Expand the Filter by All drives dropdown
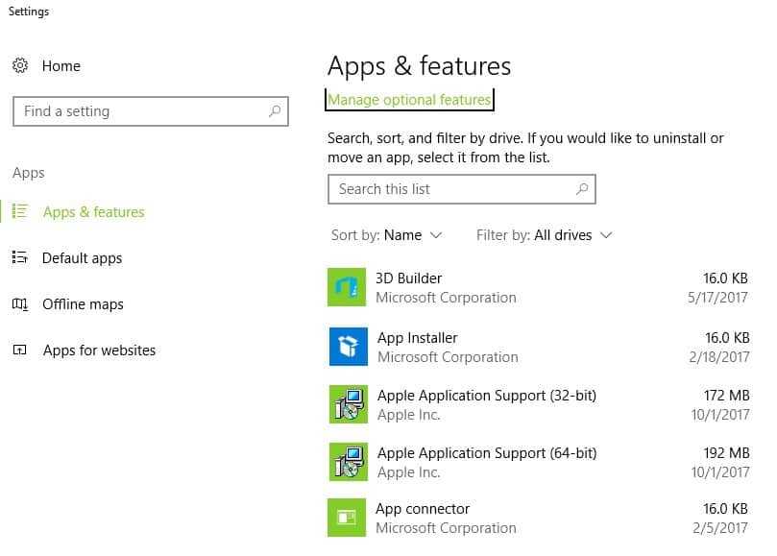 coord(545,235)
